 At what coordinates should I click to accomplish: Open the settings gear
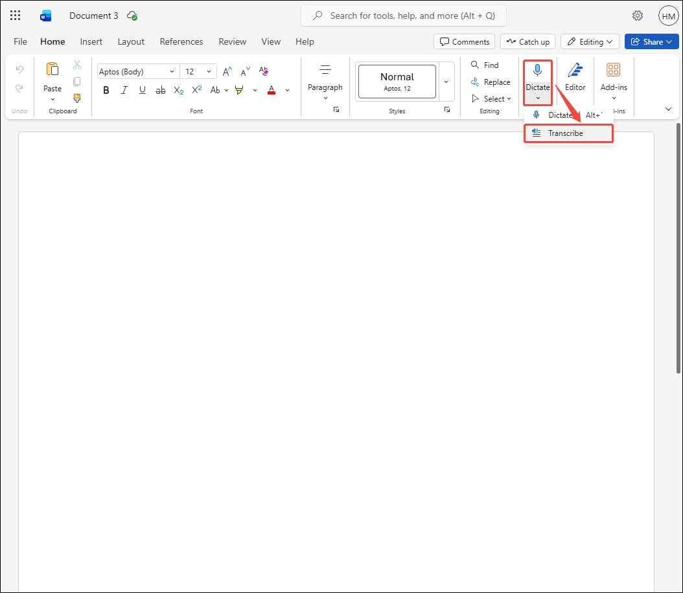(x=637, y=16)
